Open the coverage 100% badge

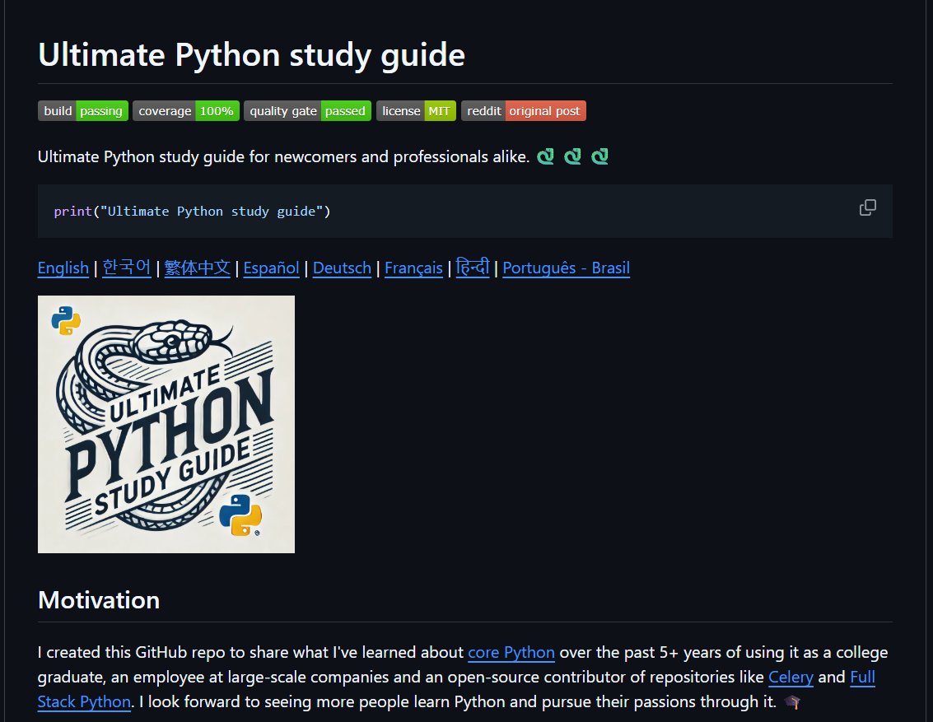186,111
